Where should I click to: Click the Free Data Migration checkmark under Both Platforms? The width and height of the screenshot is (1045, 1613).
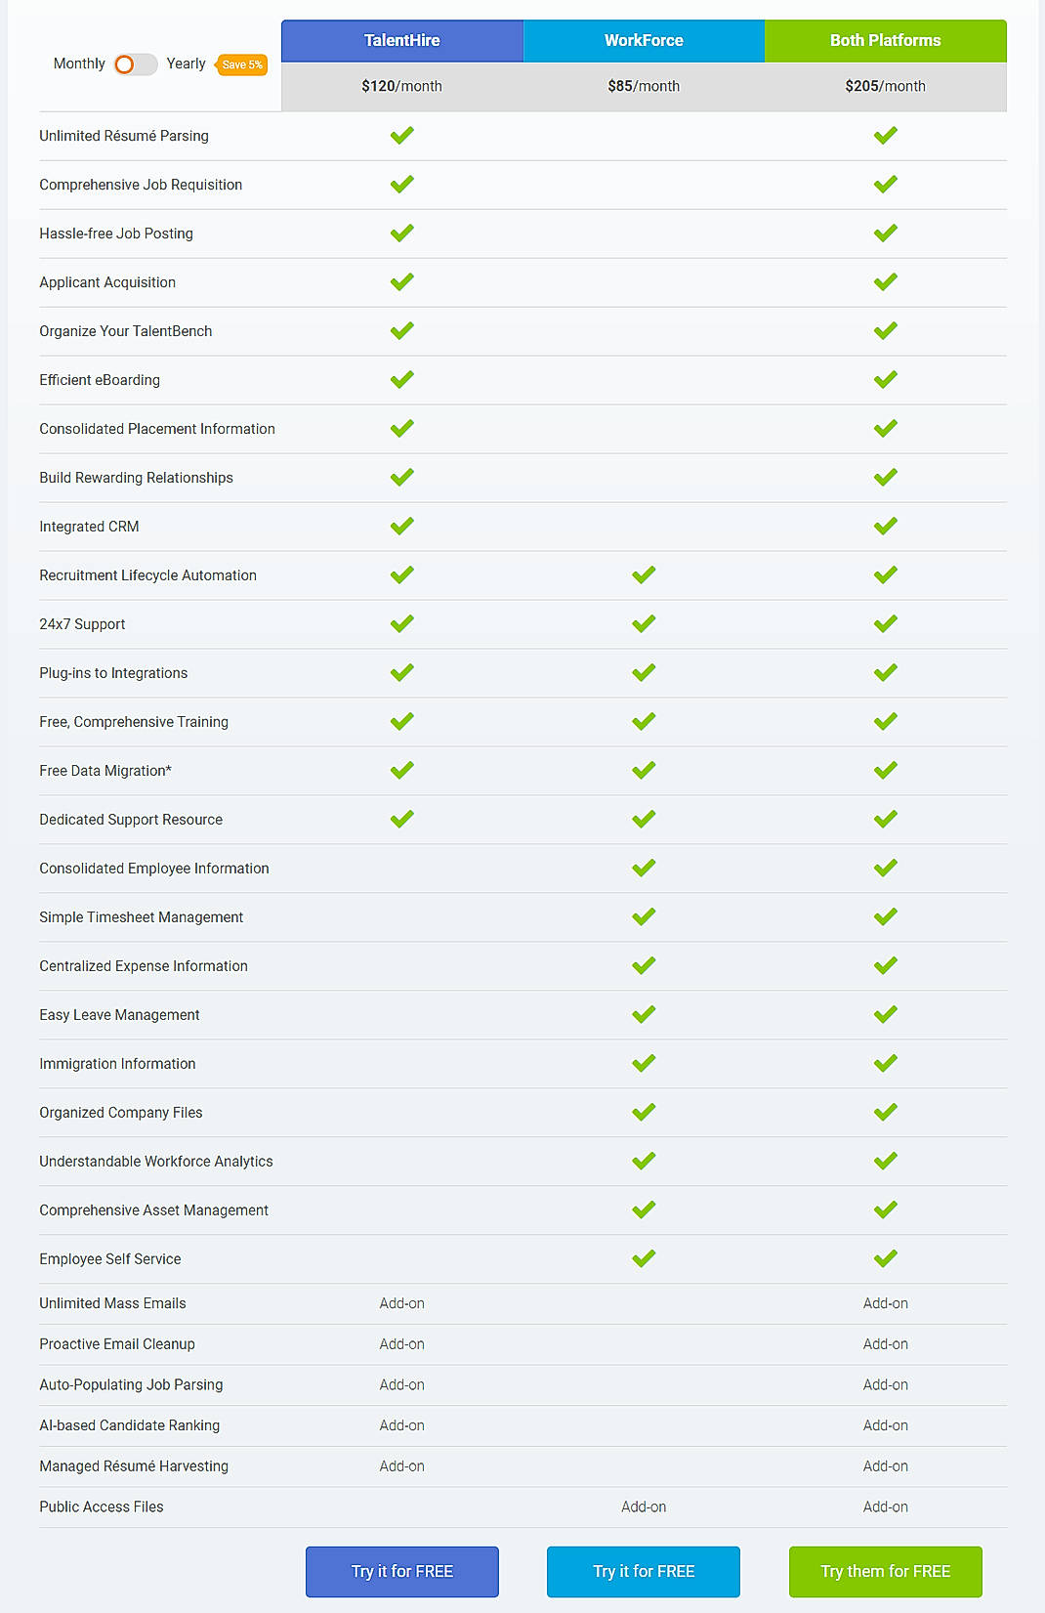pos(885,770)
